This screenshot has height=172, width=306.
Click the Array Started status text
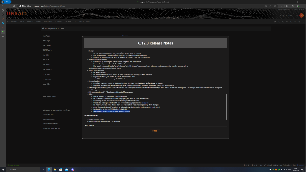[x=14, y=165]
